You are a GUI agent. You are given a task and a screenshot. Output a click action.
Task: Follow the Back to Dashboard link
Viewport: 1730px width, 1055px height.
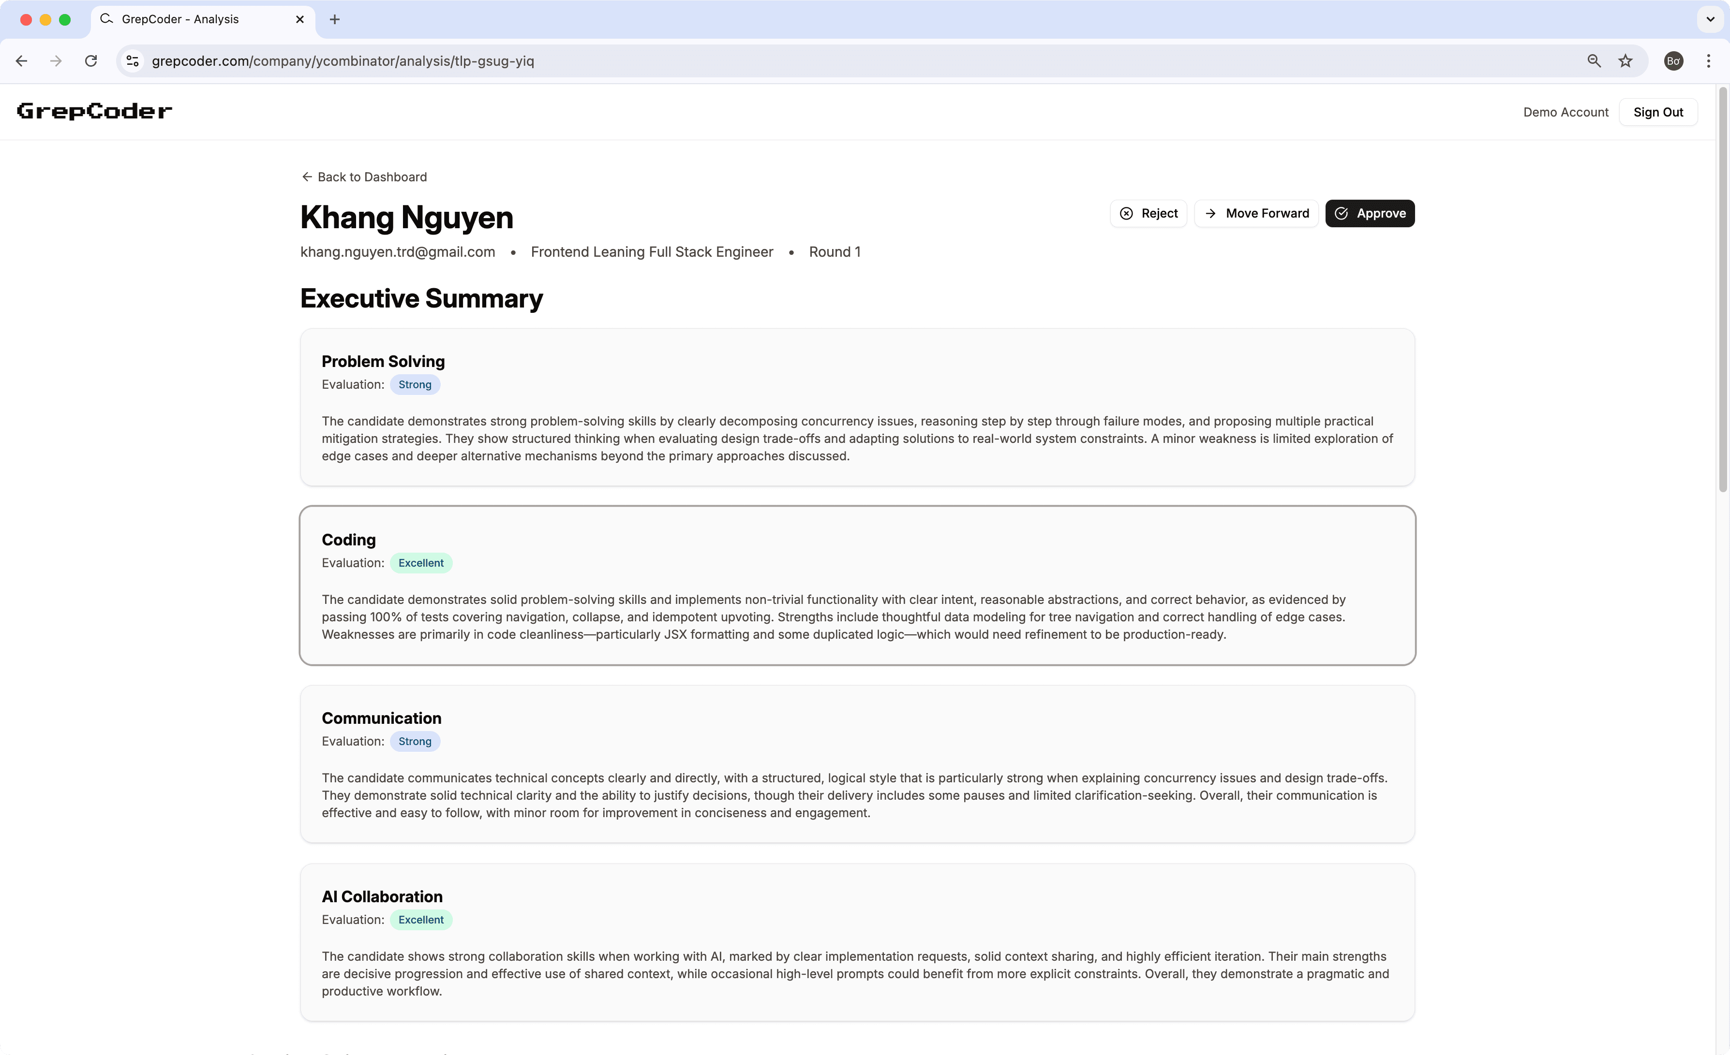[372, 176]
